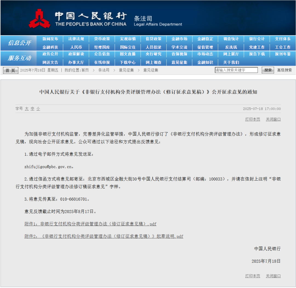Open attachment 附件2 起草说明 PDF link
This screenshot has height=288, width=296.
(x=104, y=236)
